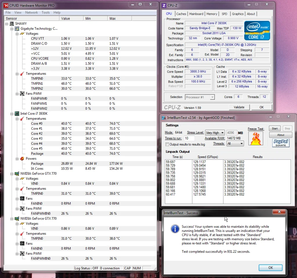
Task: Open the Threads dropdown set to All
Action: [235, 143]
